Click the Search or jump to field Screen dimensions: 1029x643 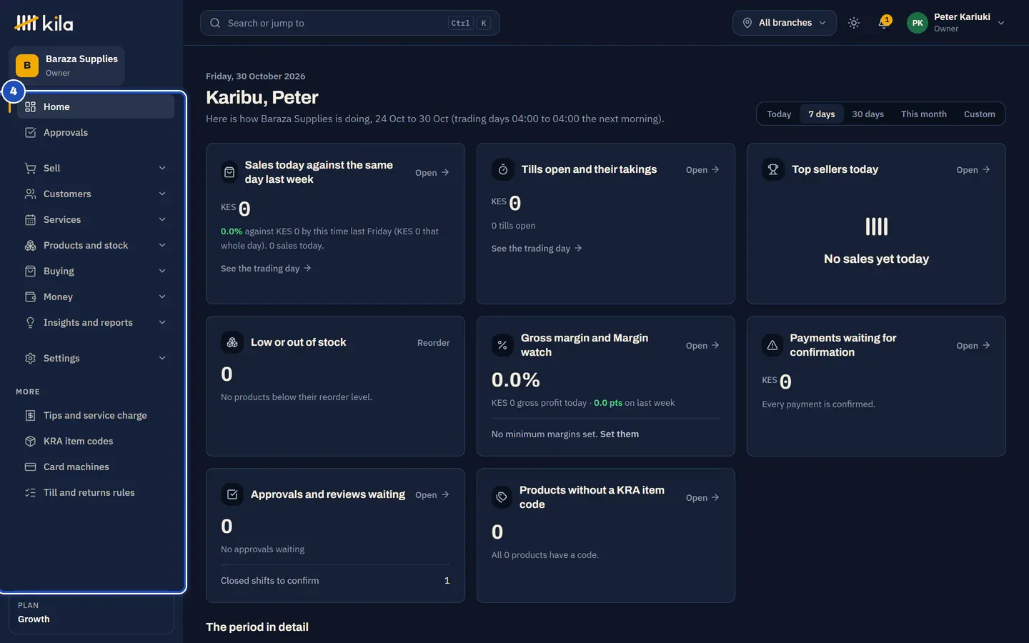349,23
